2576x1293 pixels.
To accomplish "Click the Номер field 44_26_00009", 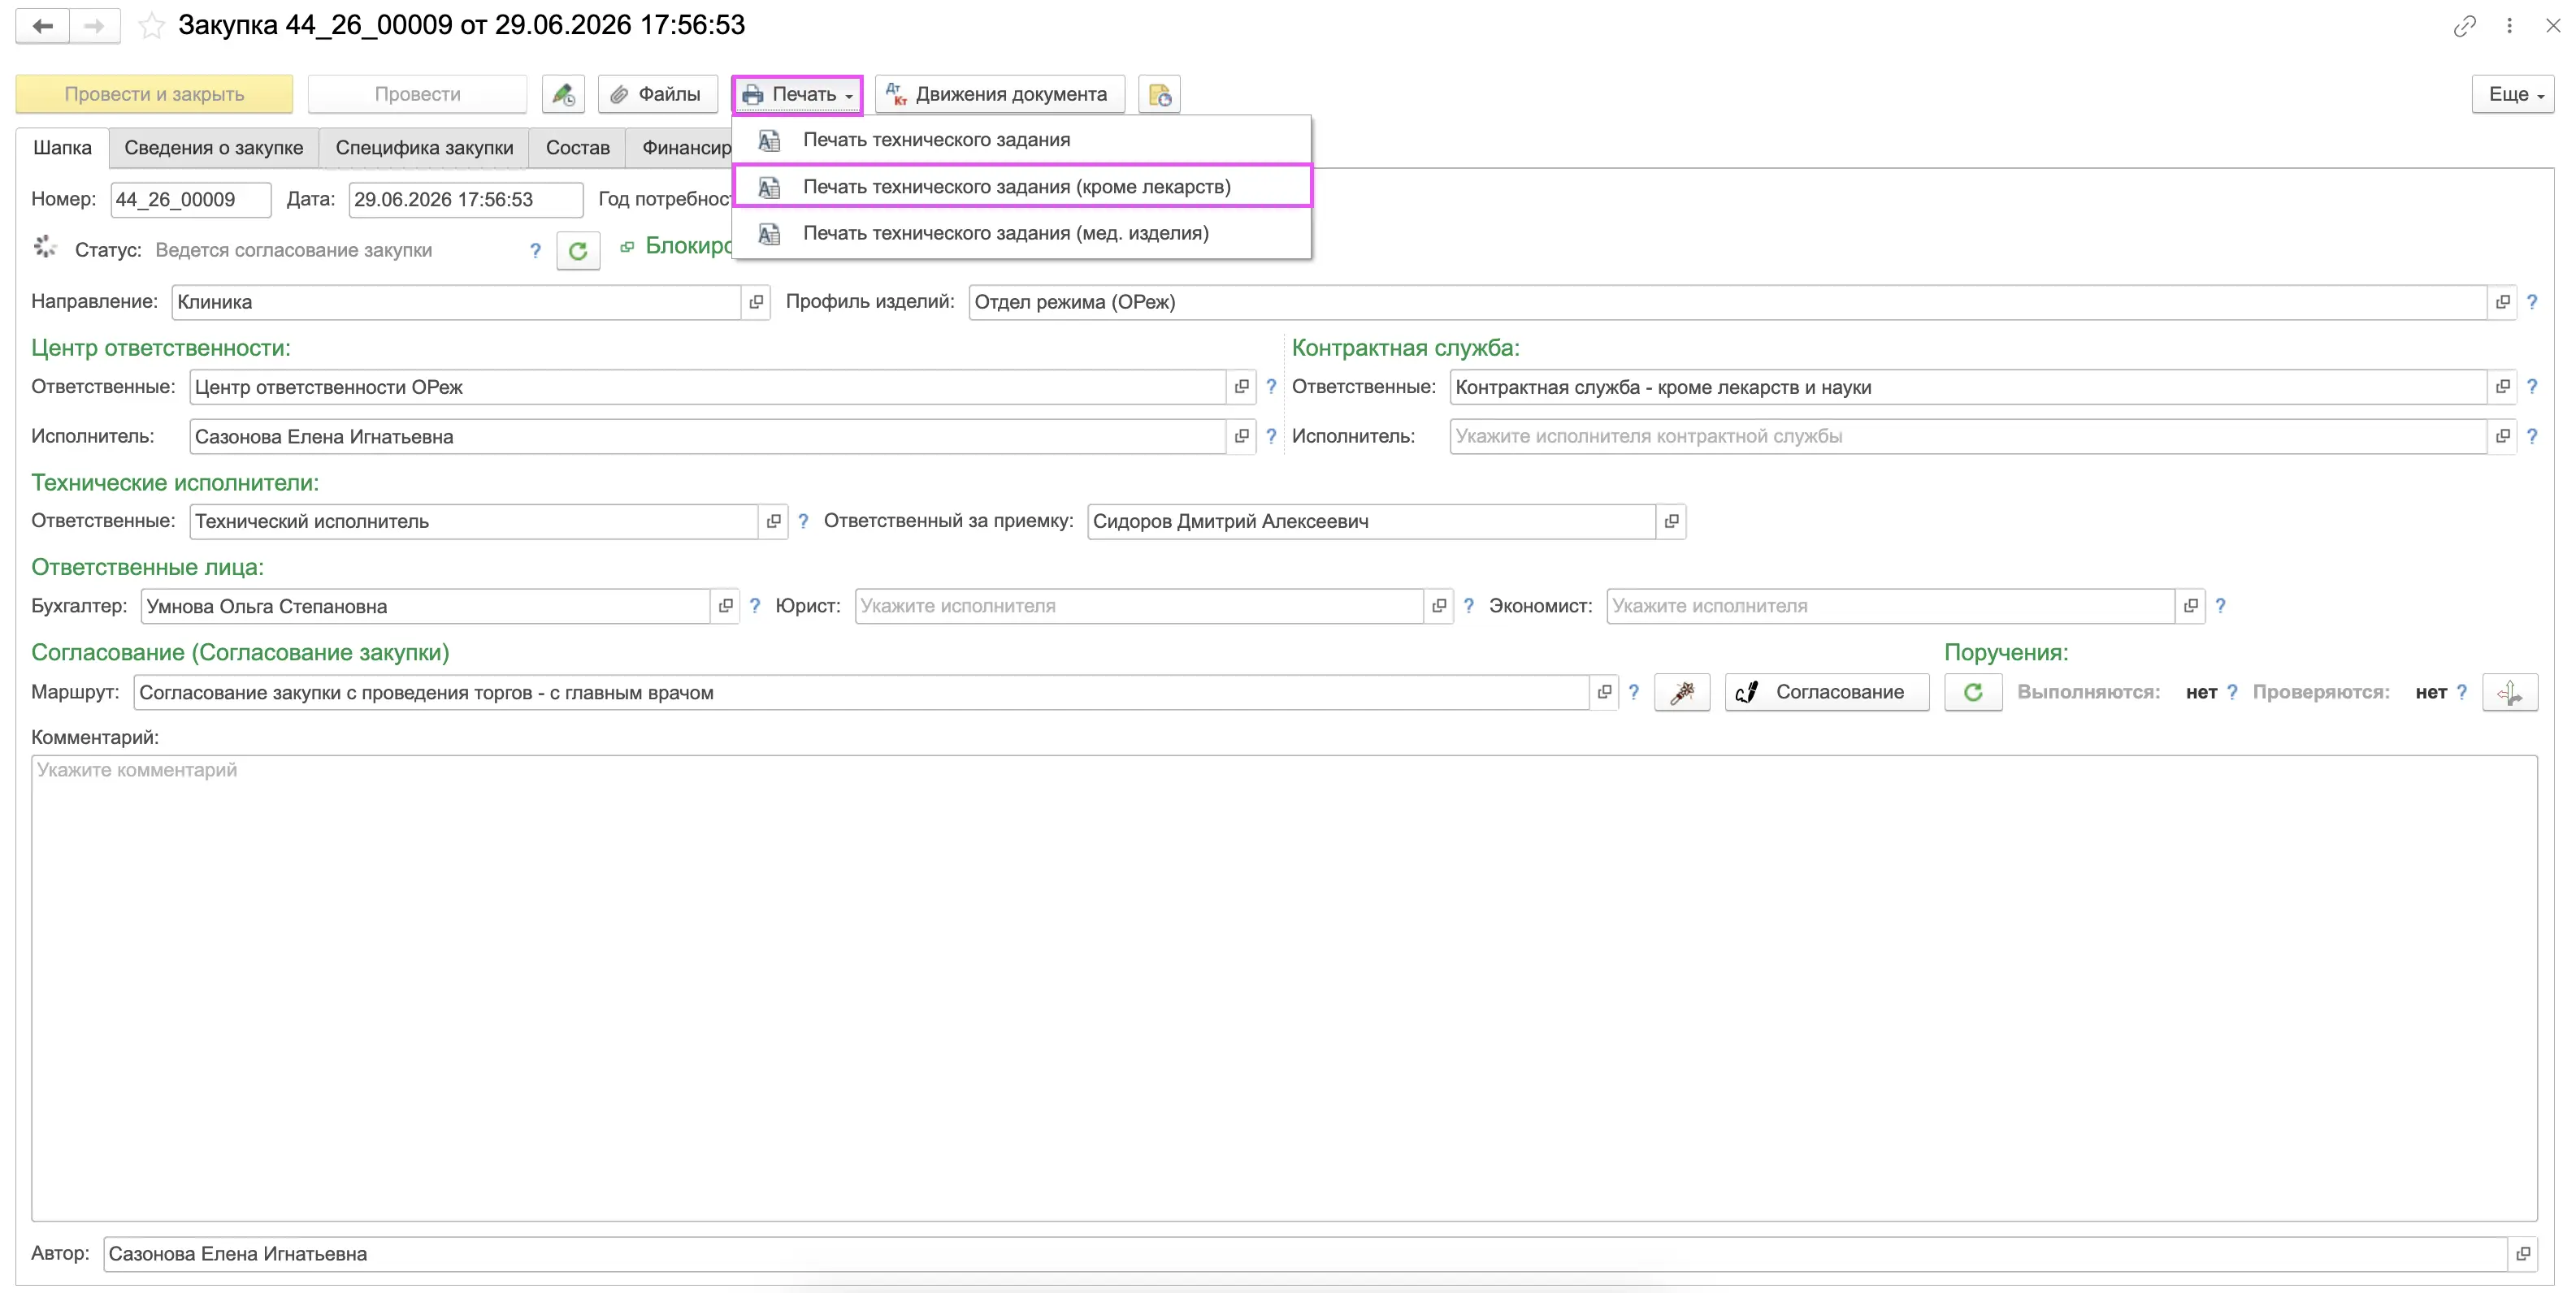I will click(190, 200).
